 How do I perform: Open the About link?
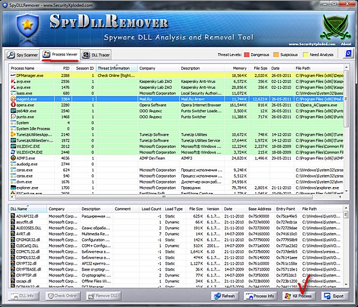346,44
